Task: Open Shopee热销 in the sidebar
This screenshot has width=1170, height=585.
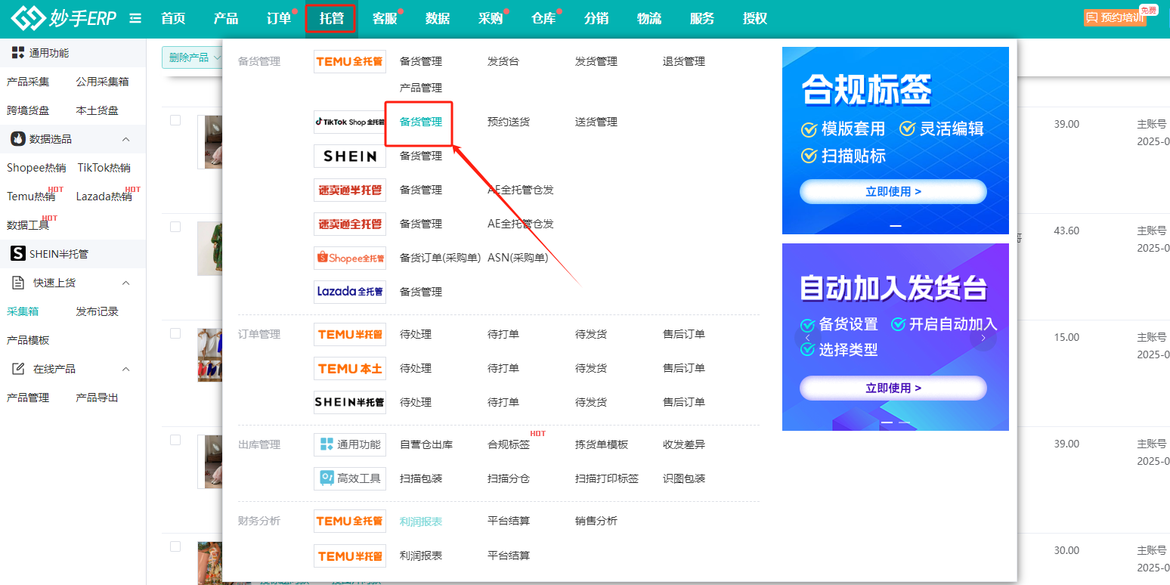Action: coord(36,168)
